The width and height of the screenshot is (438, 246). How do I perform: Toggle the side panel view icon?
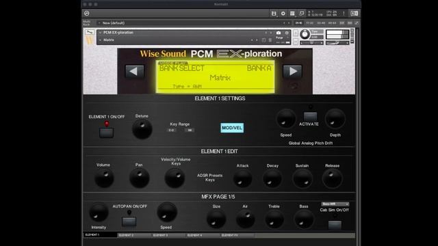(x=354, y=14)
